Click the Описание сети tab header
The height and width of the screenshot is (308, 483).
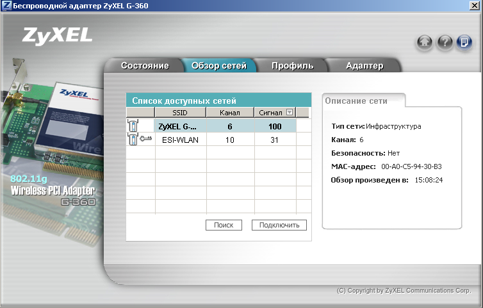point(356,101)
